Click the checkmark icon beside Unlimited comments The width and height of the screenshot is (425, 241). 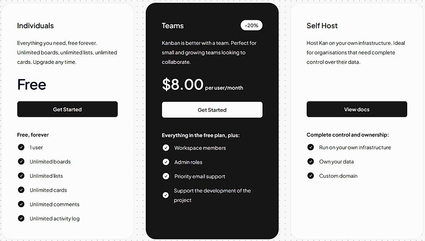21,204
